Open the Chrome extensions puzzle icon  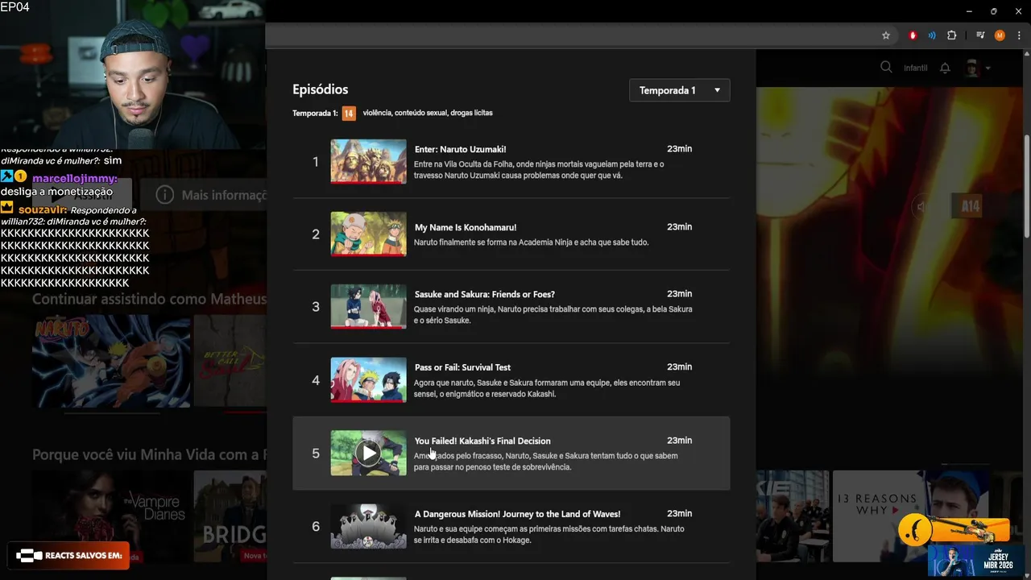[952, 35]
